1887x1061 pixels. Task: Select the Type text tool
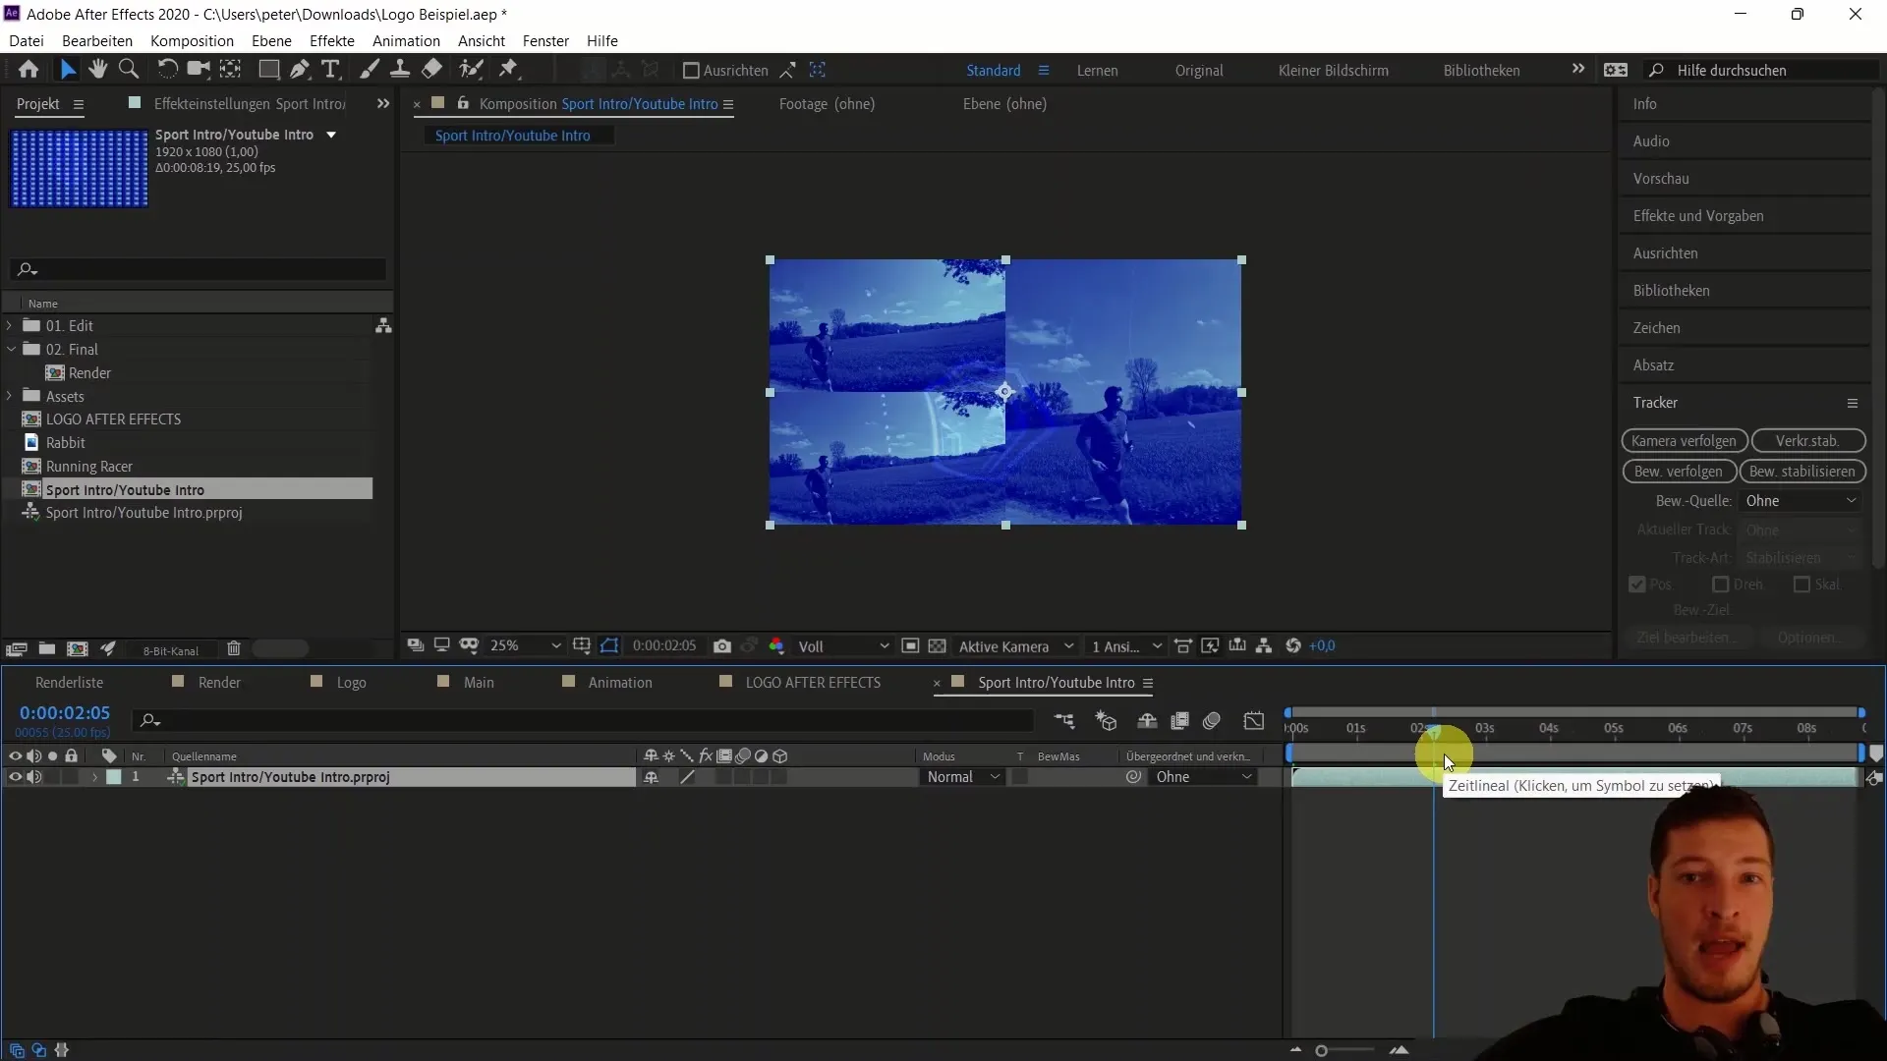(x=331, y=70)
